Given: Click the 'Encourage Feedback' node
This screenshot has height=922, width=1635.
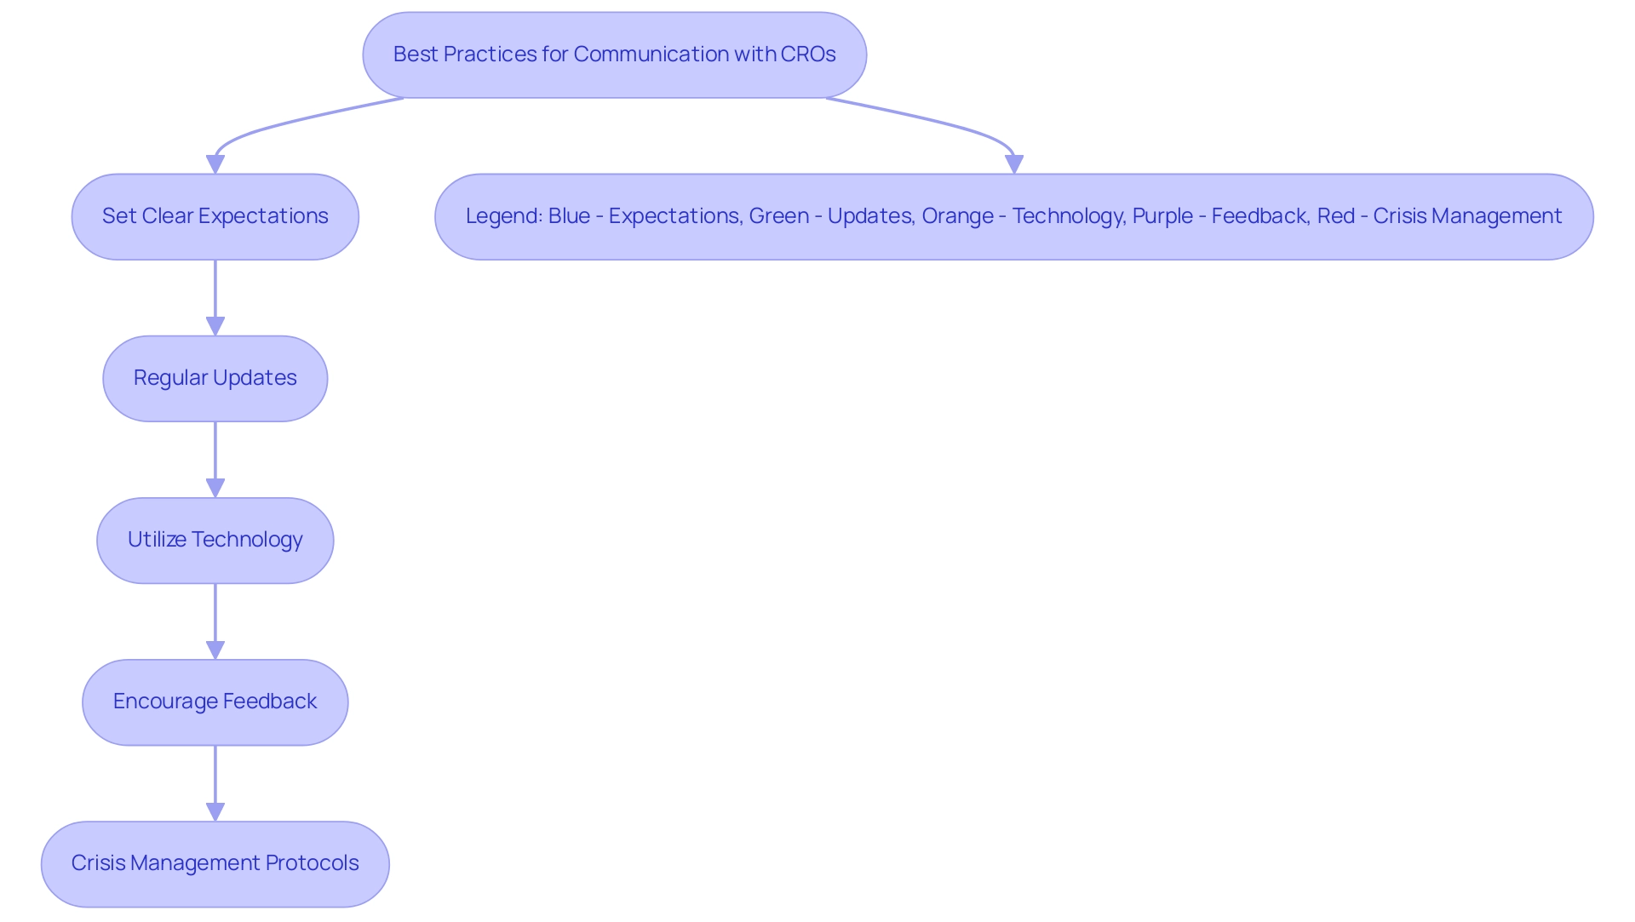Looking at the screenshot, I should pos(215,701).
